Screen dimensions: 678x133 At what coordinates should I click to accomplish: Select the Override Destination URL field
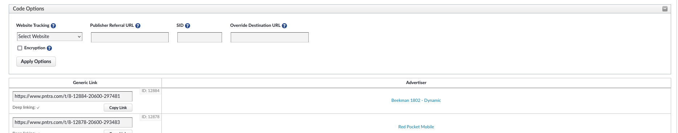[x=270, y=37]
